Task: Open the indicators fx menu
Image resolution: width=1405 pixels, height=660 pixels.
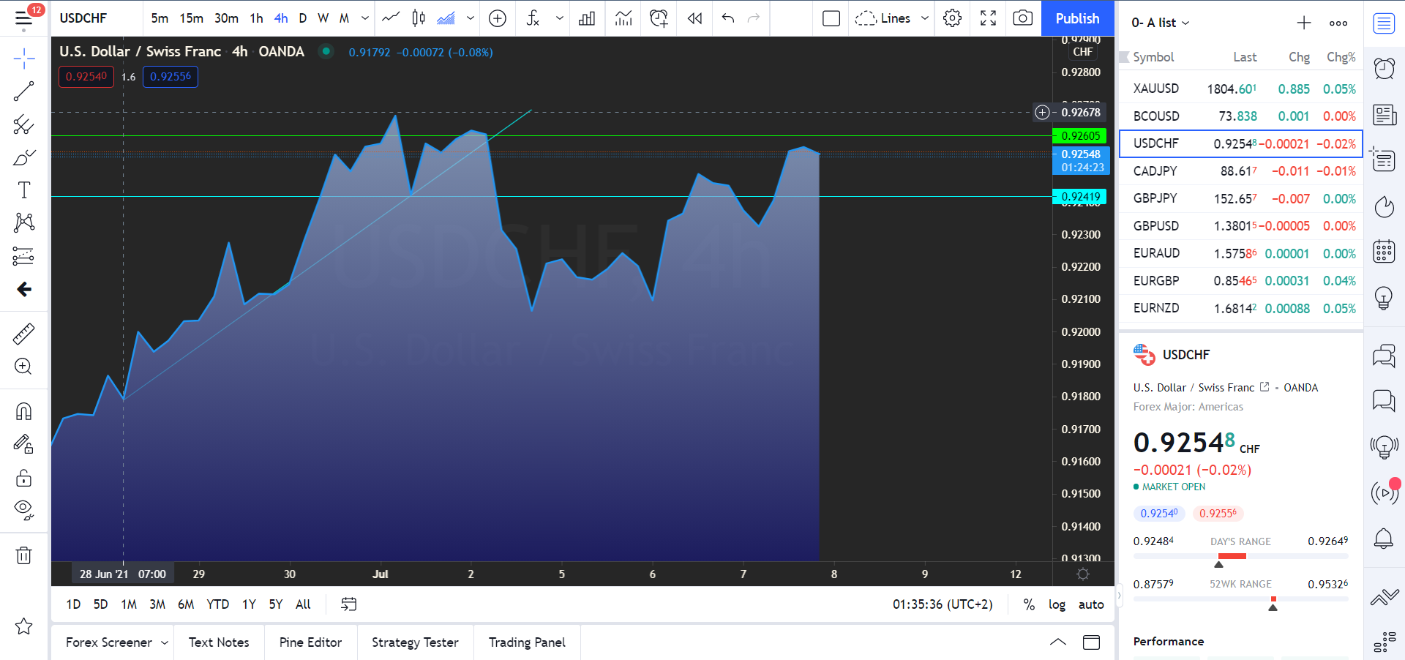Action: [x=533, y=18]
